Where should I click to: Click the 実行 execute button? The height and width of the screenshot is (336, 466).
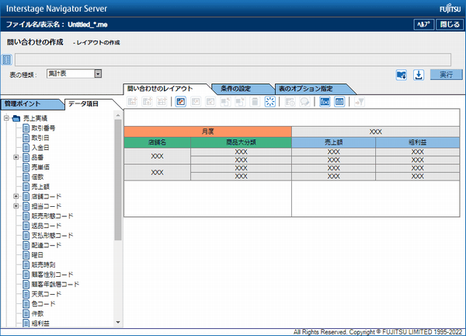[x=447, y=75]
